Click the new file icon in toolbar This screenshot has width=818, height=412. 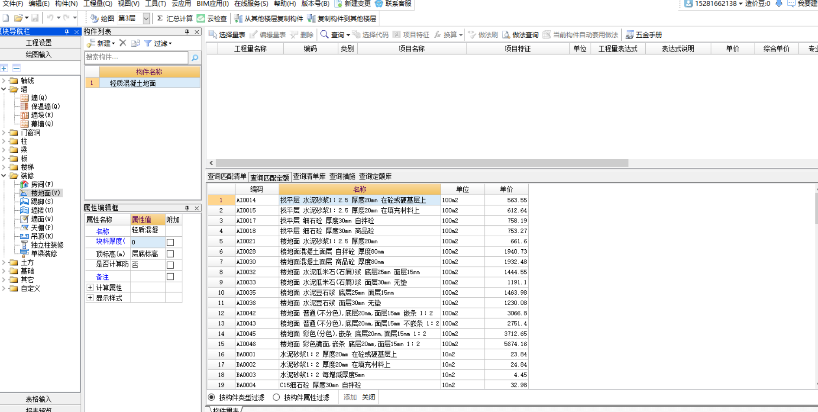[x=6, y=18]
